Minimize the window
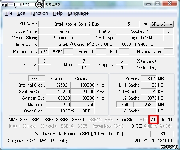Viewport: 180px width, 150px height. pos(148,4)
